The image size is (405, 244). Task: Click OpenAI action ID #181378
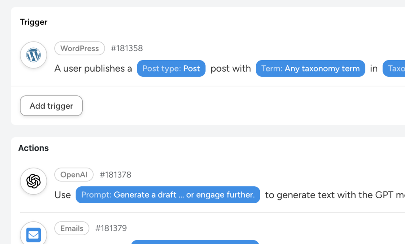click(115, 174)
